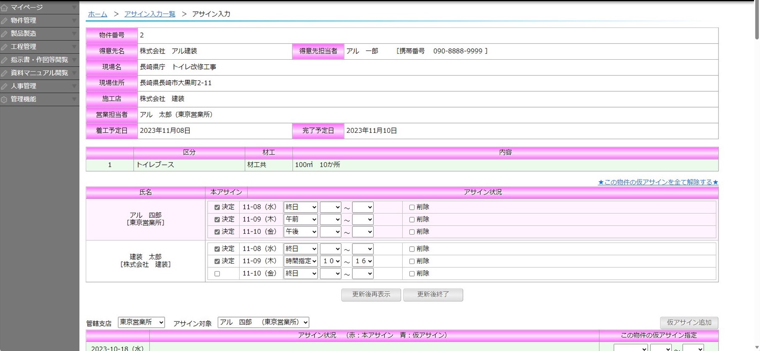This screenshot has height=351, width=760.
Task: Open start hour 10 dropdown
Action: 330,261
